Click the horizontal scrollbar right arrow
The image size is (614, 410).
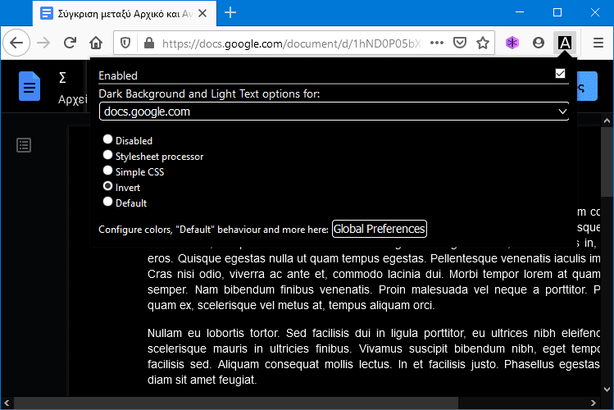(x=594, y=403)
